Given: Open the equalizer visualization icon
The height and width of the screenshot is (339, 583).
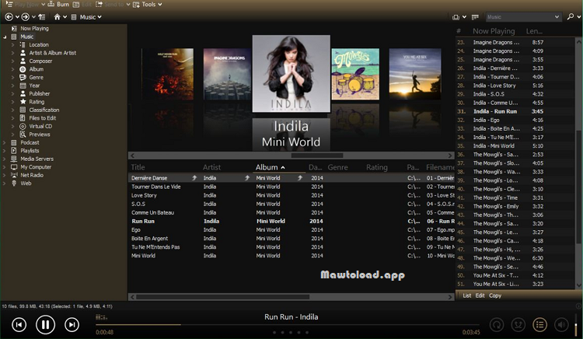Looking at the screenshot, I should pyautogui.click(x=101, y=317).
